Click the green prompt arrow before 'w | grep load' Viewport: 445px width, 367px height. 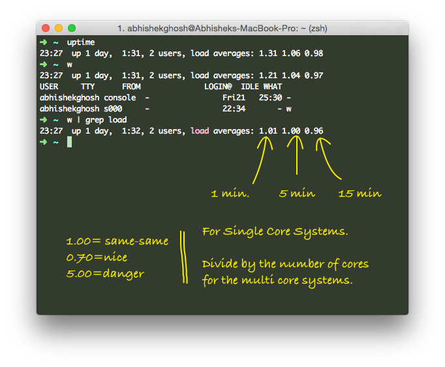44,120
